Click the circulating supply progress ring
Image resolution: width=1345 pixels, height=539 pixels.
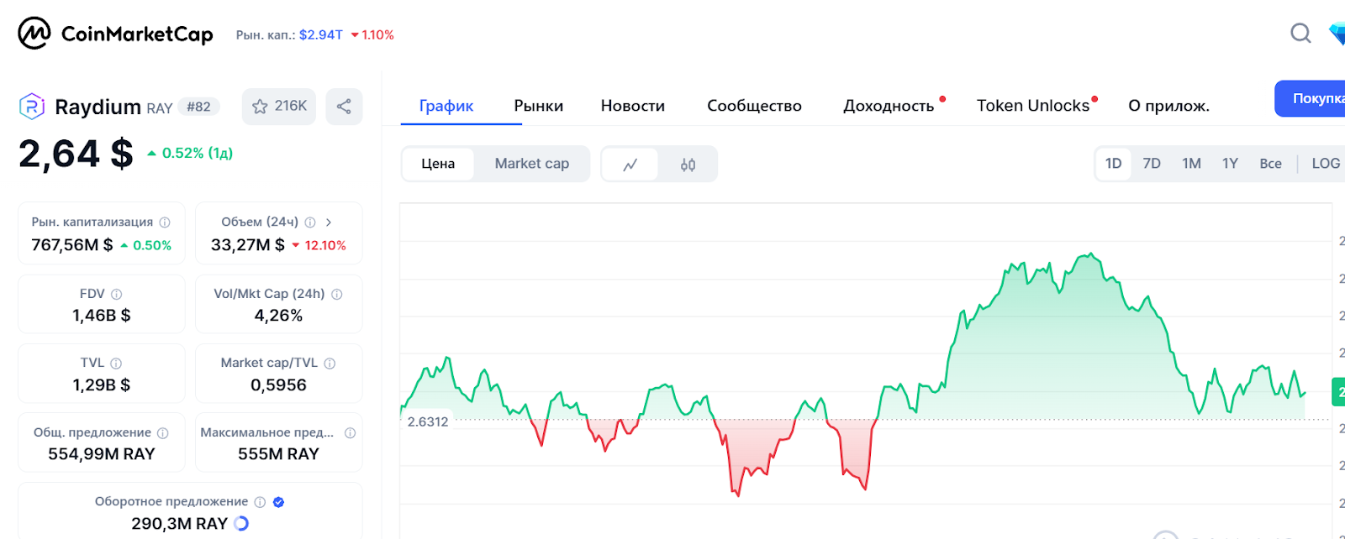241,523
